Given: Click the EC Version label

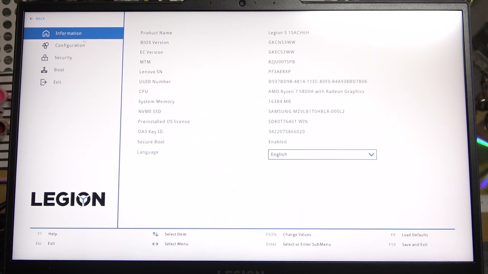Looking at the screenshot, I should (151, 52).
